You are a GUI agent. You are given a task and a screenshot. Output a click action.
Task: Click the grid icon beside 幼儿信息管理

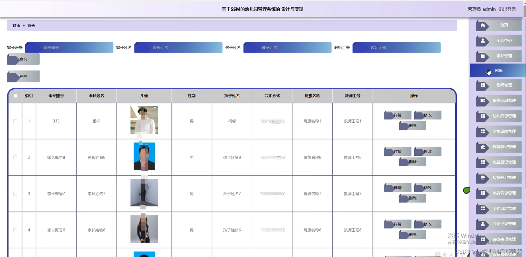point(483,116)
